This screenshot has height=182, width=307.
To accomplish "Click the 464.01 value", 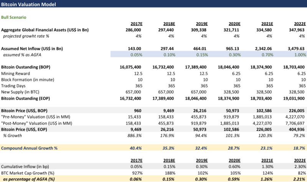I will [x=200, y=49].
